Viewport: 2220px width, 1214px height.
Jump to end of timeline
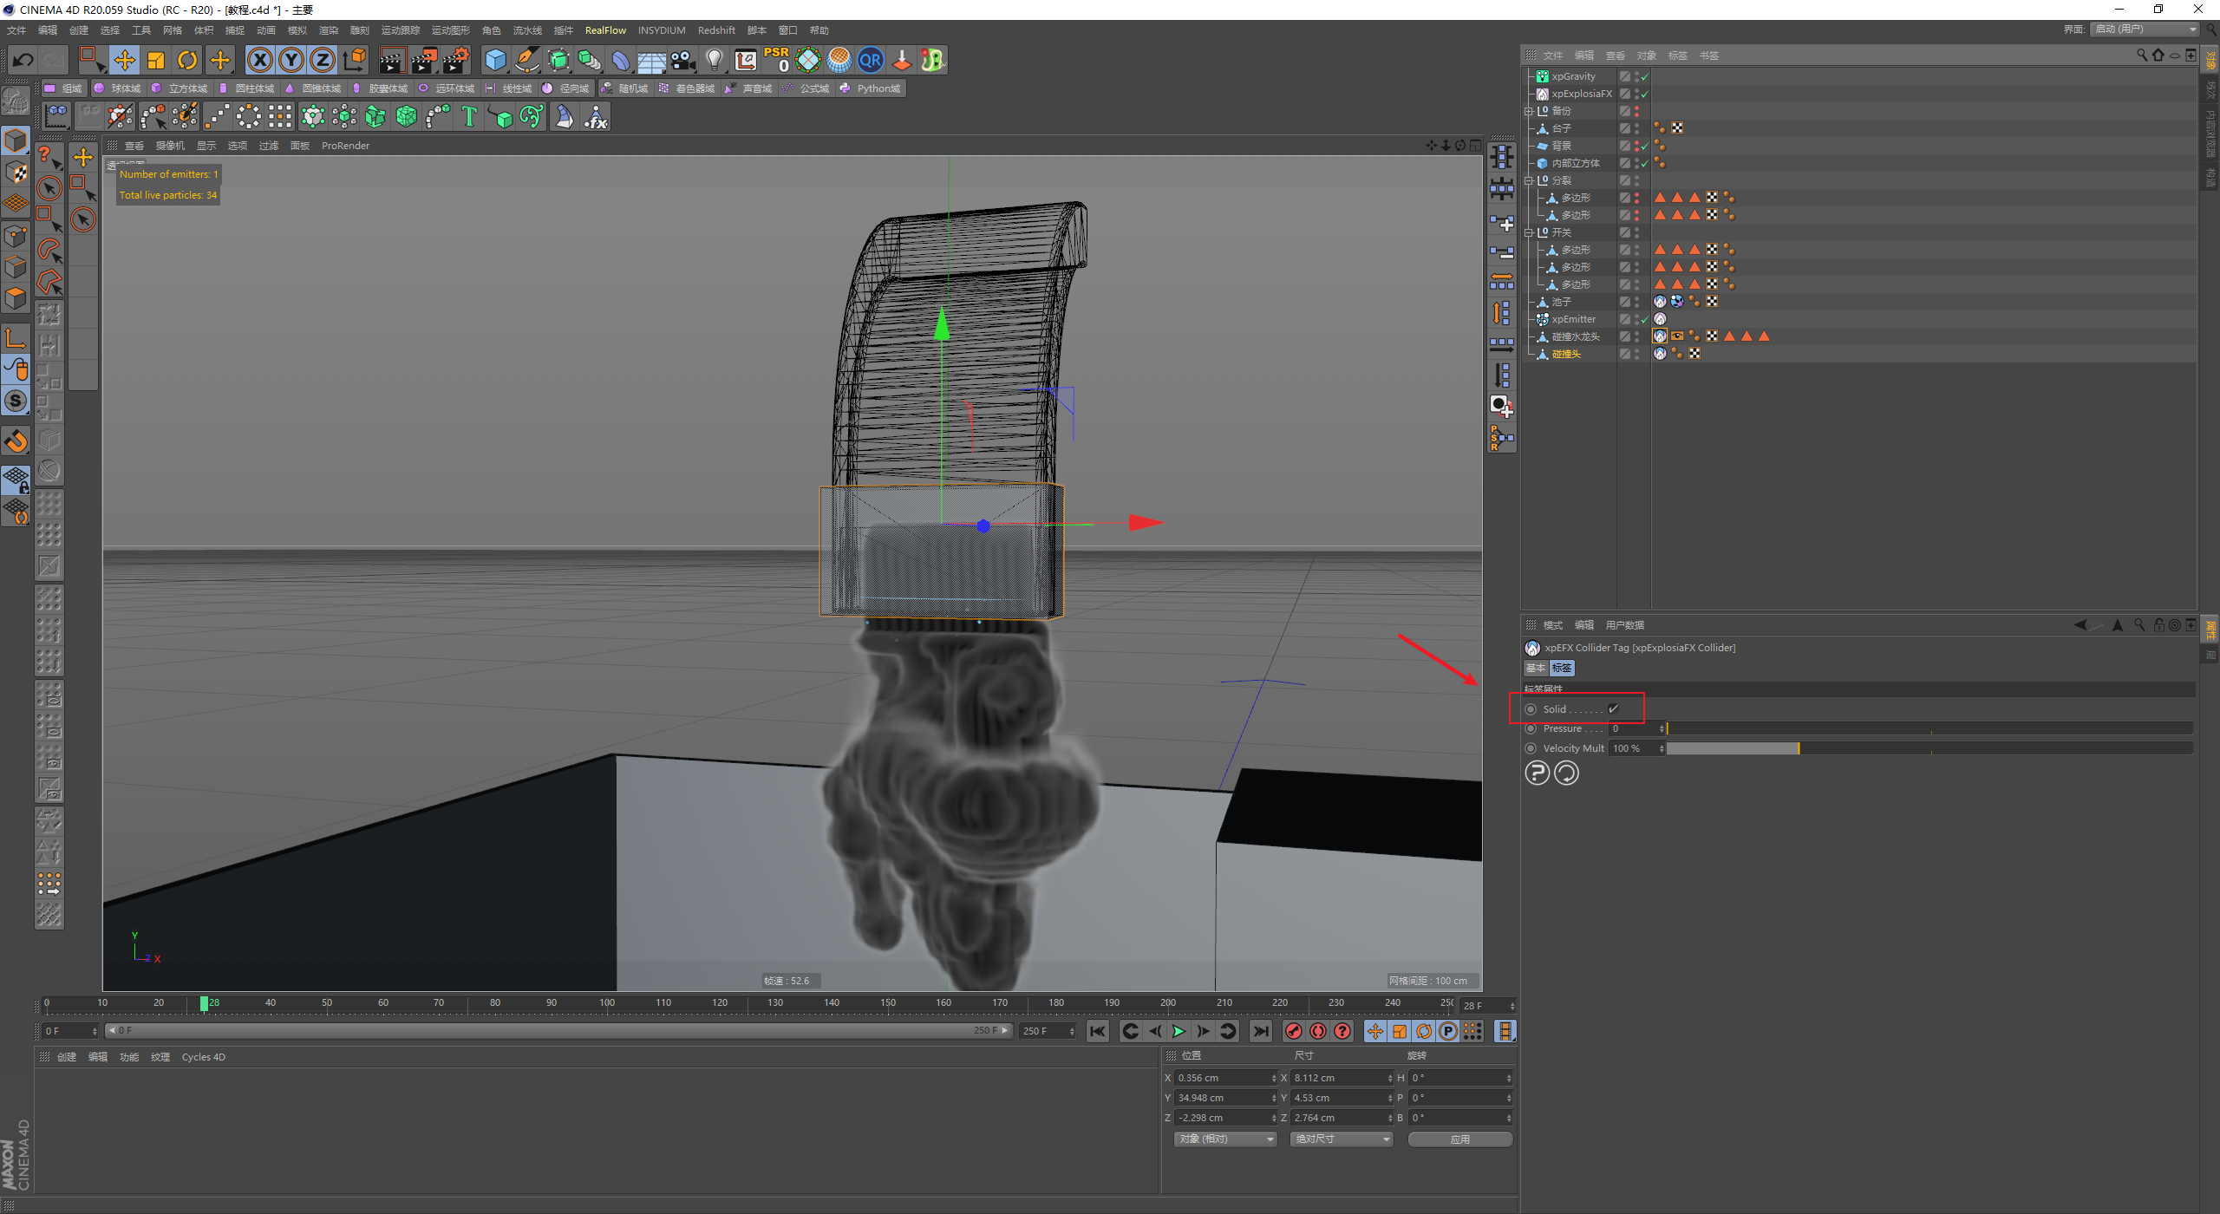1260,1031
